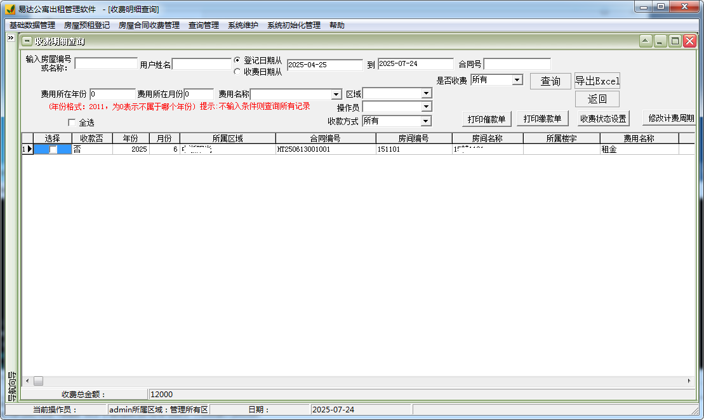This screenshot has height=420, width=704.
Task: Open the 区域 dropdown
Action: (427, 93)
